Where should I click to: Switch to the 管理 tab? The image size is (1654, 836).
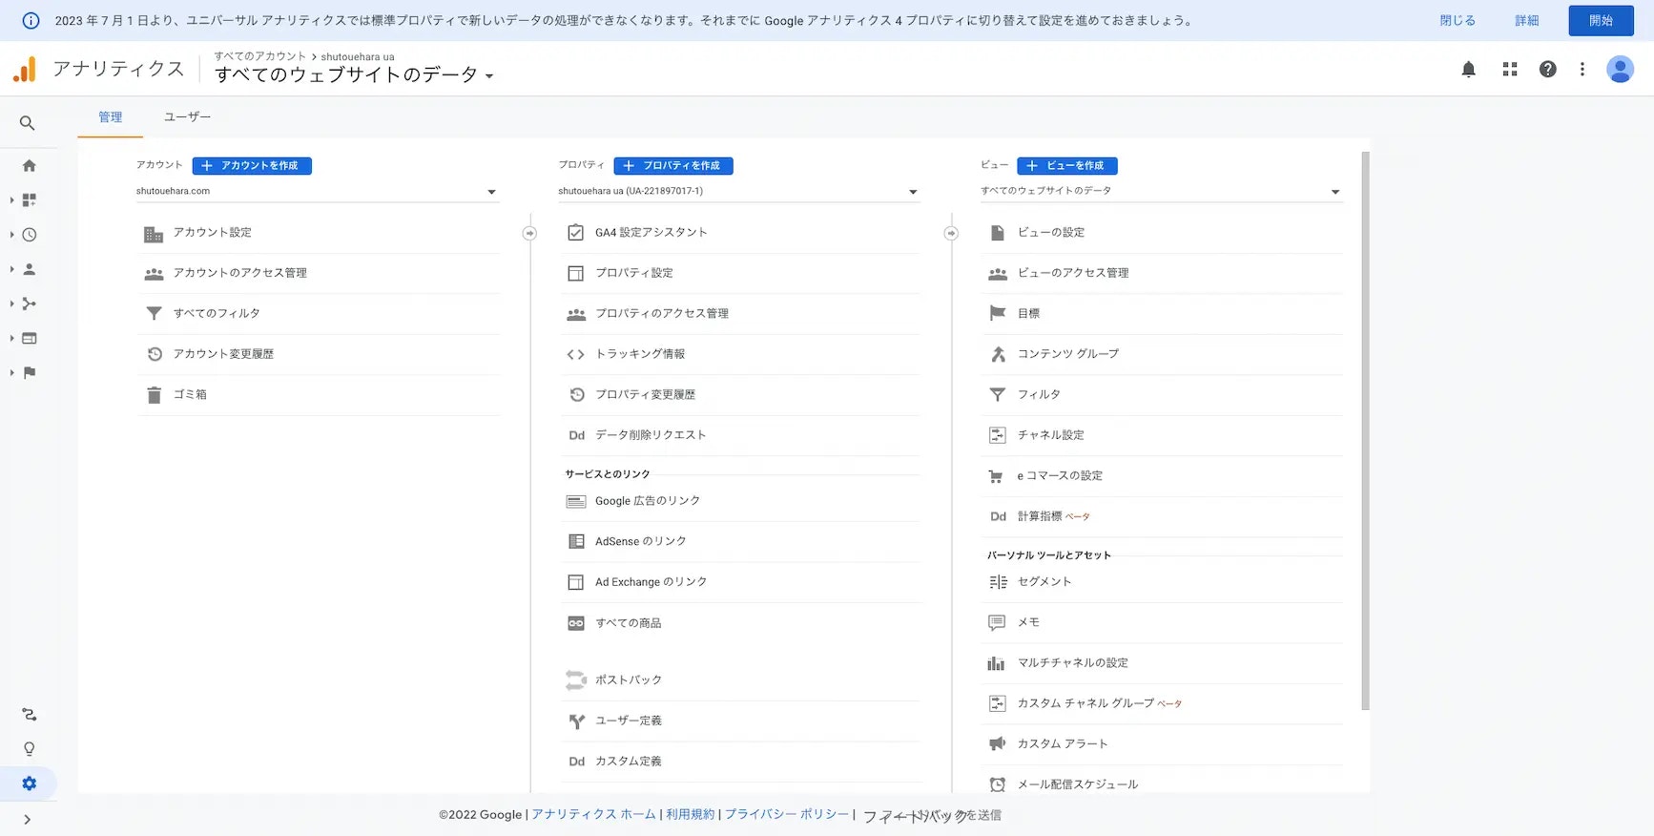coord(111,117)
